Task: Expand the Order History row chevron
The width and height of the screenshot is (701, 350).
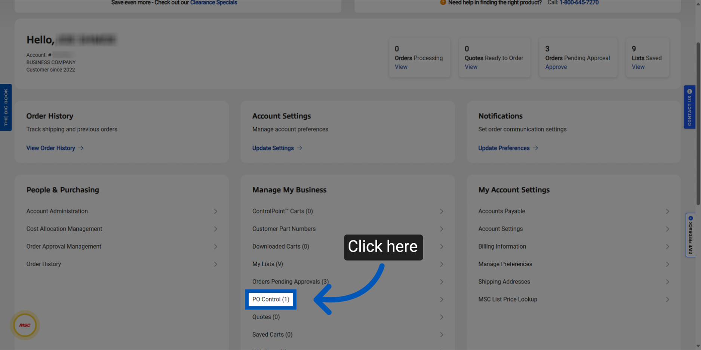Action: pos(216,264)
